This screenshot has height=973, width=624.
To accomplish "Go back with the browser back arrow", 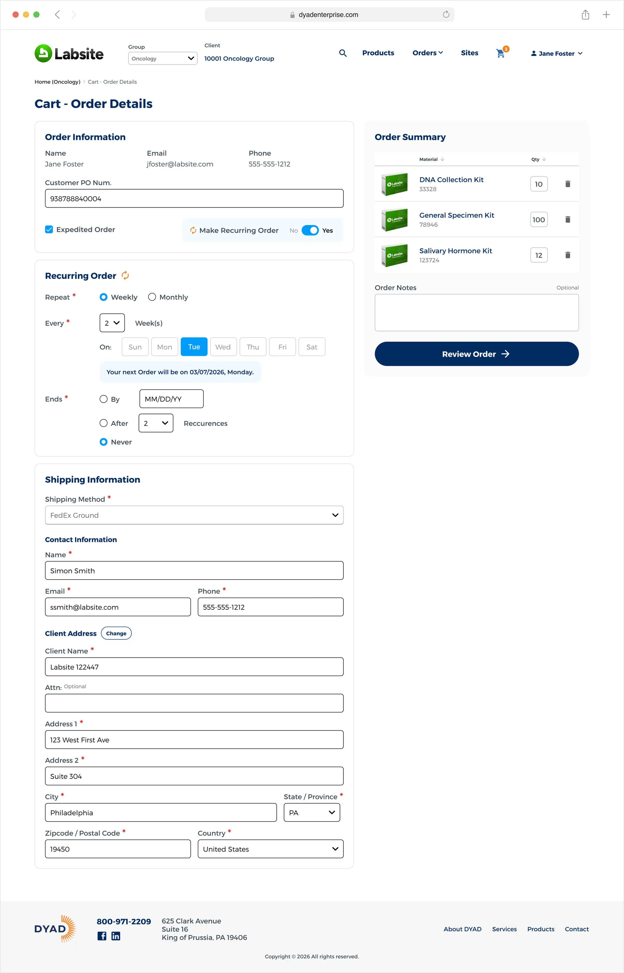I will pyautogui.click(x=57, y=15).
